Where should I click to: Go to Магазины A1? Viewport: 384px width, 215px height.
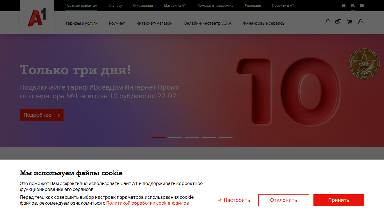175,6
